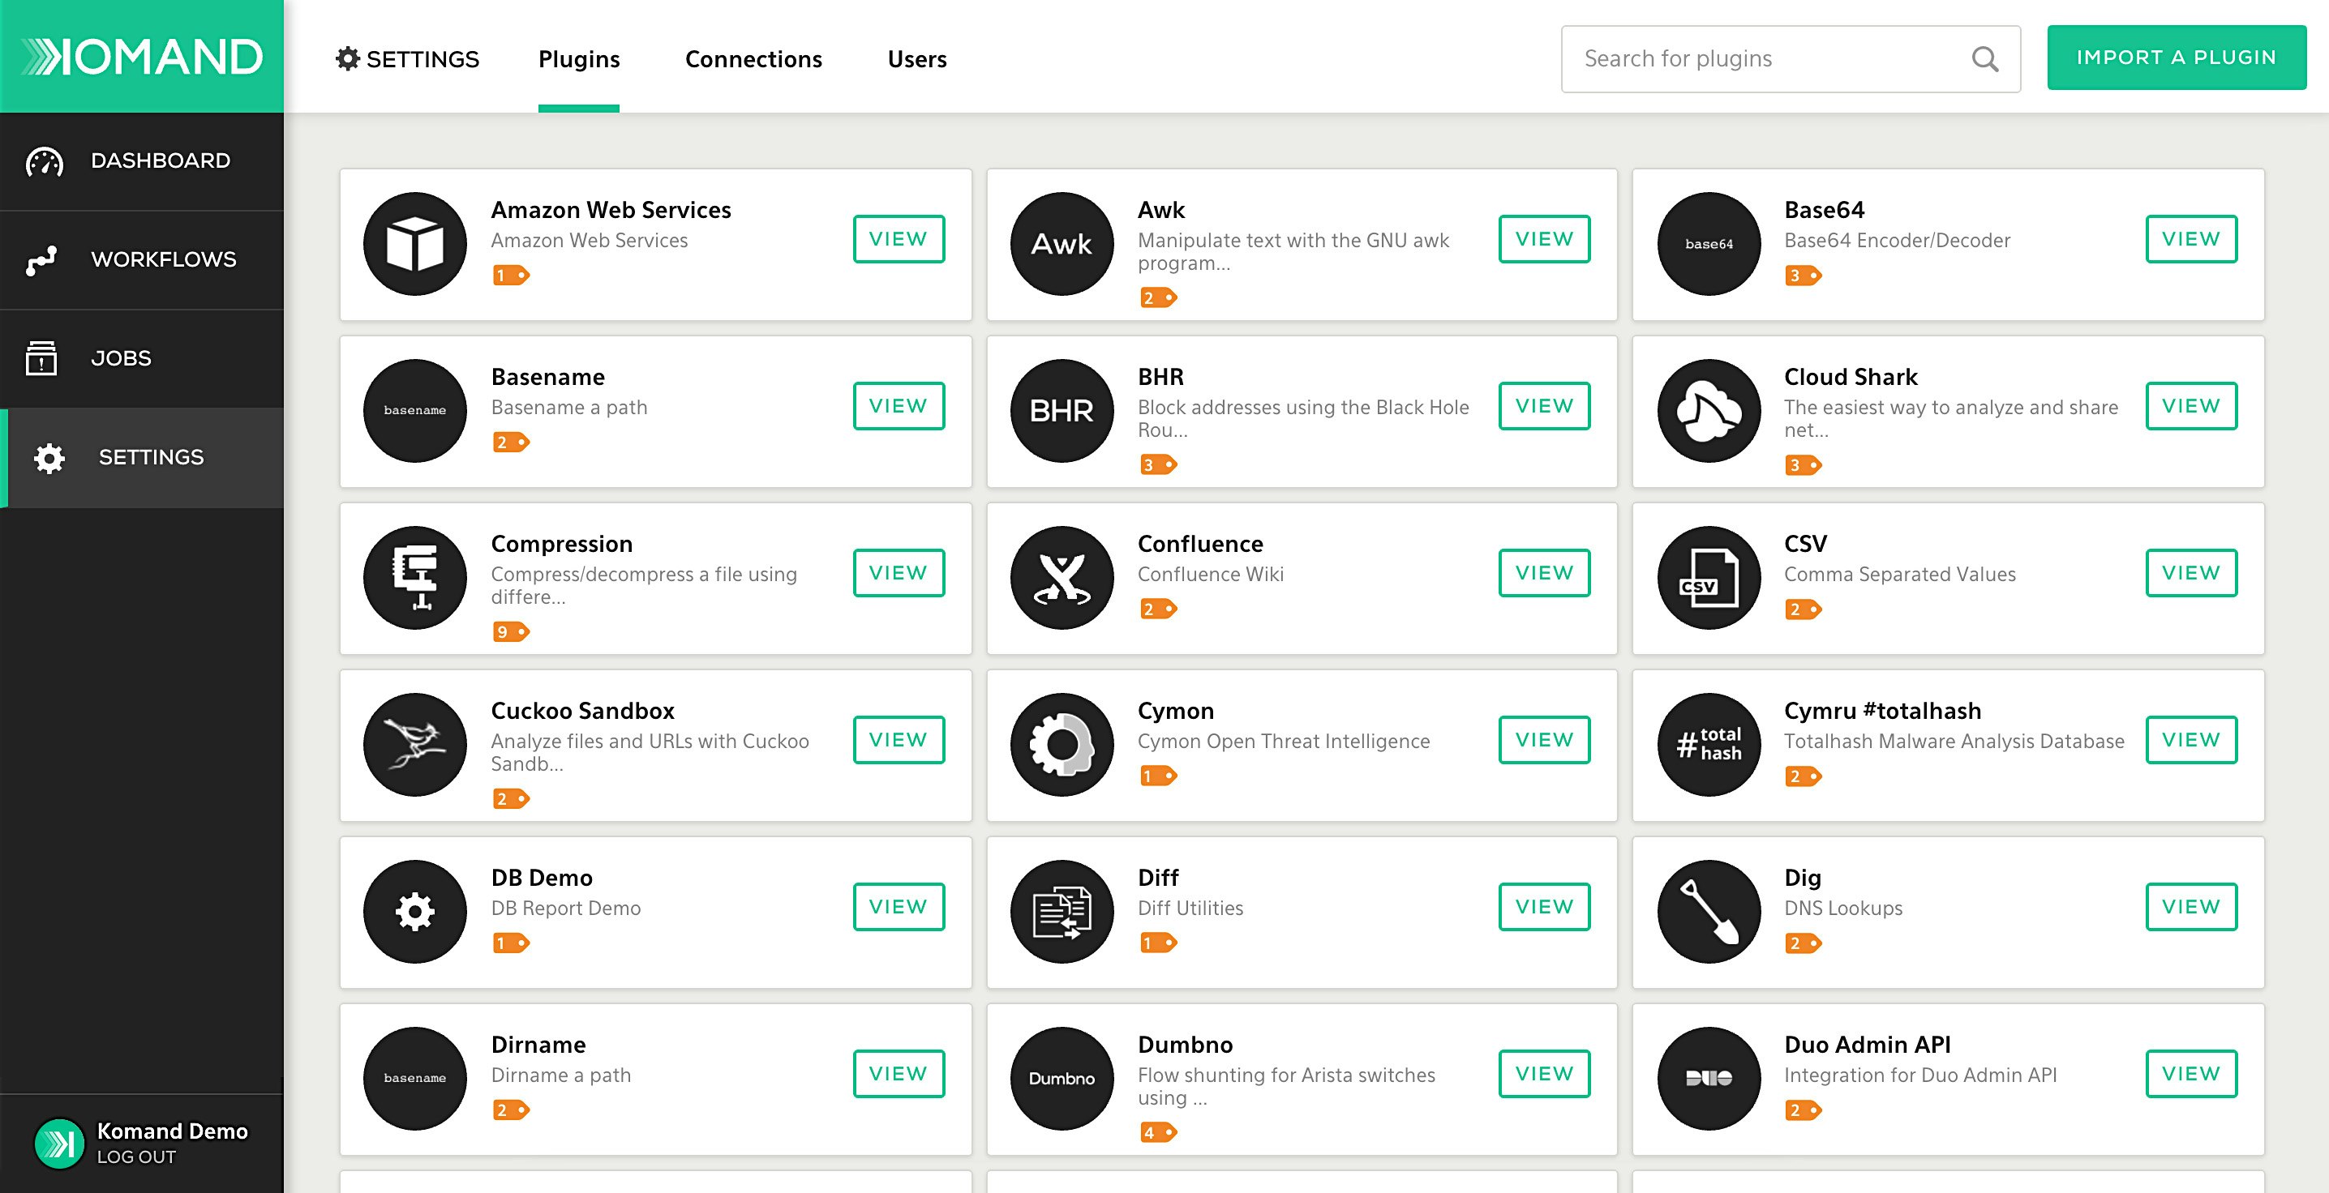Click the Cloud Shark plugin icon

click(1708, 410)
